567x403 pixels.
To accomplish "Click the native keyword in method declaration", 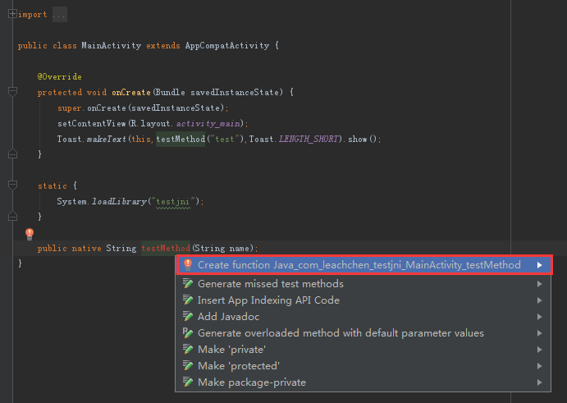I will (x=86, y=248).
